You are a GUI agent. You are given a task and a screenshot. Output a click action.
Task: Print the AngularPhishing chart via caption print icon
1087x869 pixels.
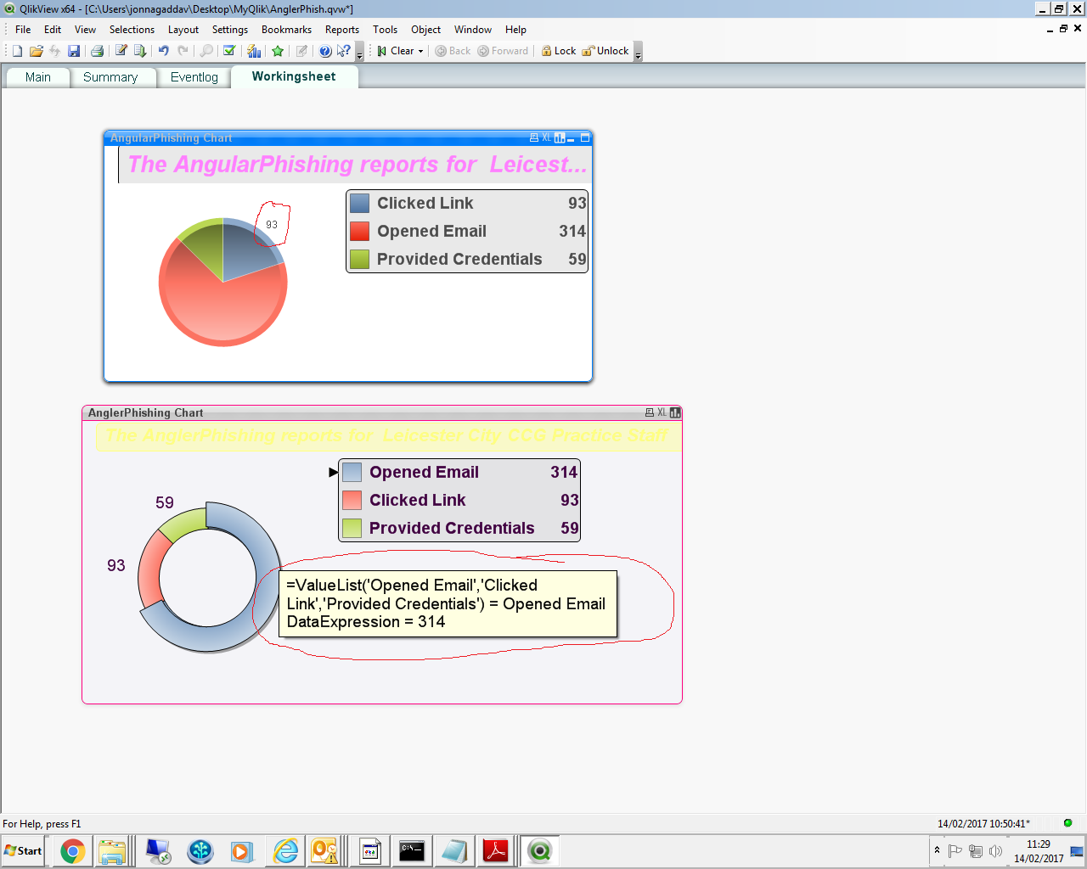(x=534, y=137)
